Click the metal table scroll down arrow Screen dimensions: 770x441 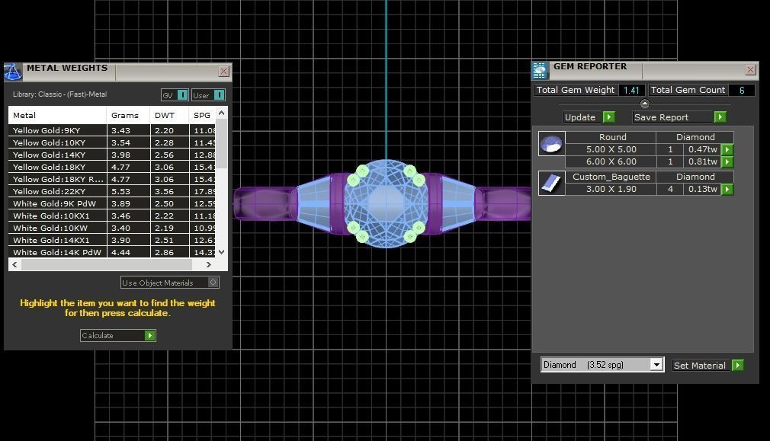click(222, 252)
